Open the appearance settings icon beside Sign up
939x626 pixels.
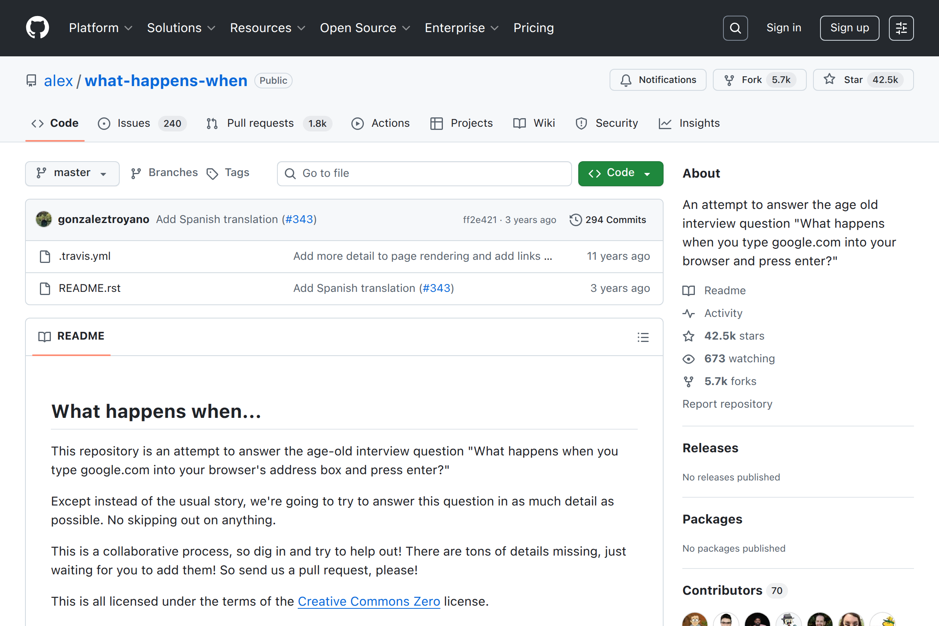tap(901, 28)
